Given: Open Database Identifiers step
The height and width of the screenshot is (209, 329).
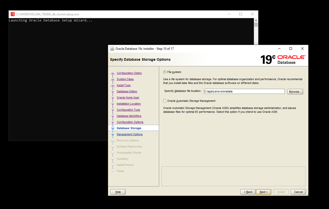Looking at the screenshot, I should pyautogui.click(x=129, y=116).
